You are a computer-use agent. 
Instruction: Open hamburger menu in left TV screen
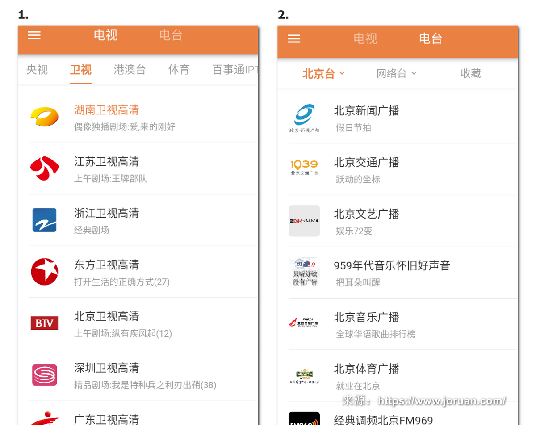34,35
